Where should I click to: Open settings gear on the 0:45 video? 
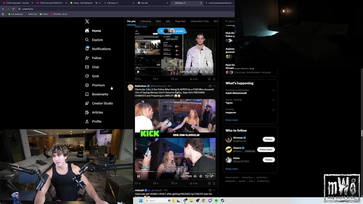201,72
